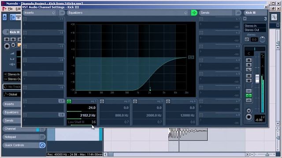This screenshot has width=282, height=158.
Task: Click pan control display marked C
Action: click(x=249, y=54)
